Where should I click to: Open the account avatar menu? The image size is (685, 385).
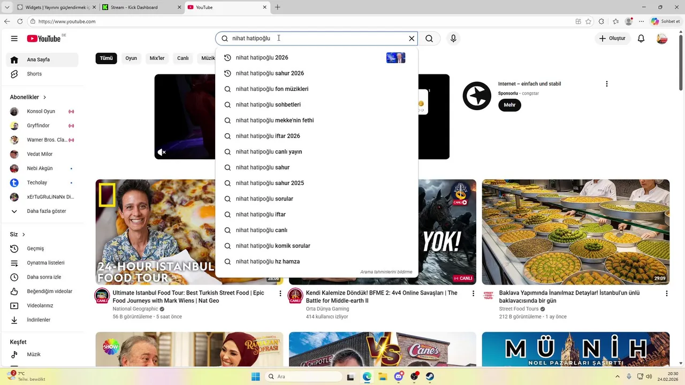[x=662, y=38]
